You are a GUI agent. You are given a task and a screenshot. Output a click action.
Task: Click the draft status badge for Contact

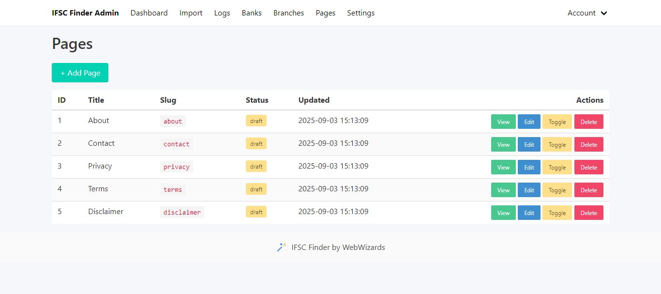tap(256, 144)
